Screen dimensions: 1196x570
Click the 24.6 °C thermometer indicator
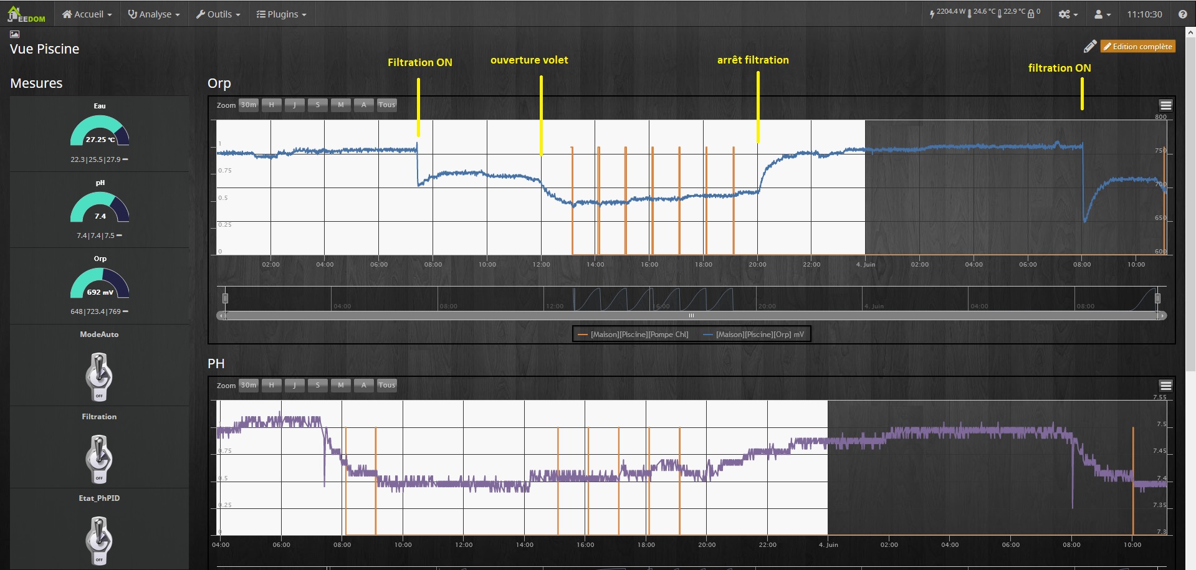pos(982,12)
